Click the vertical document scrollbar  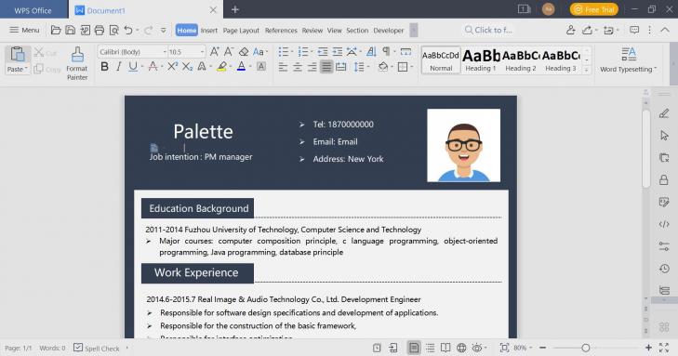646,150
